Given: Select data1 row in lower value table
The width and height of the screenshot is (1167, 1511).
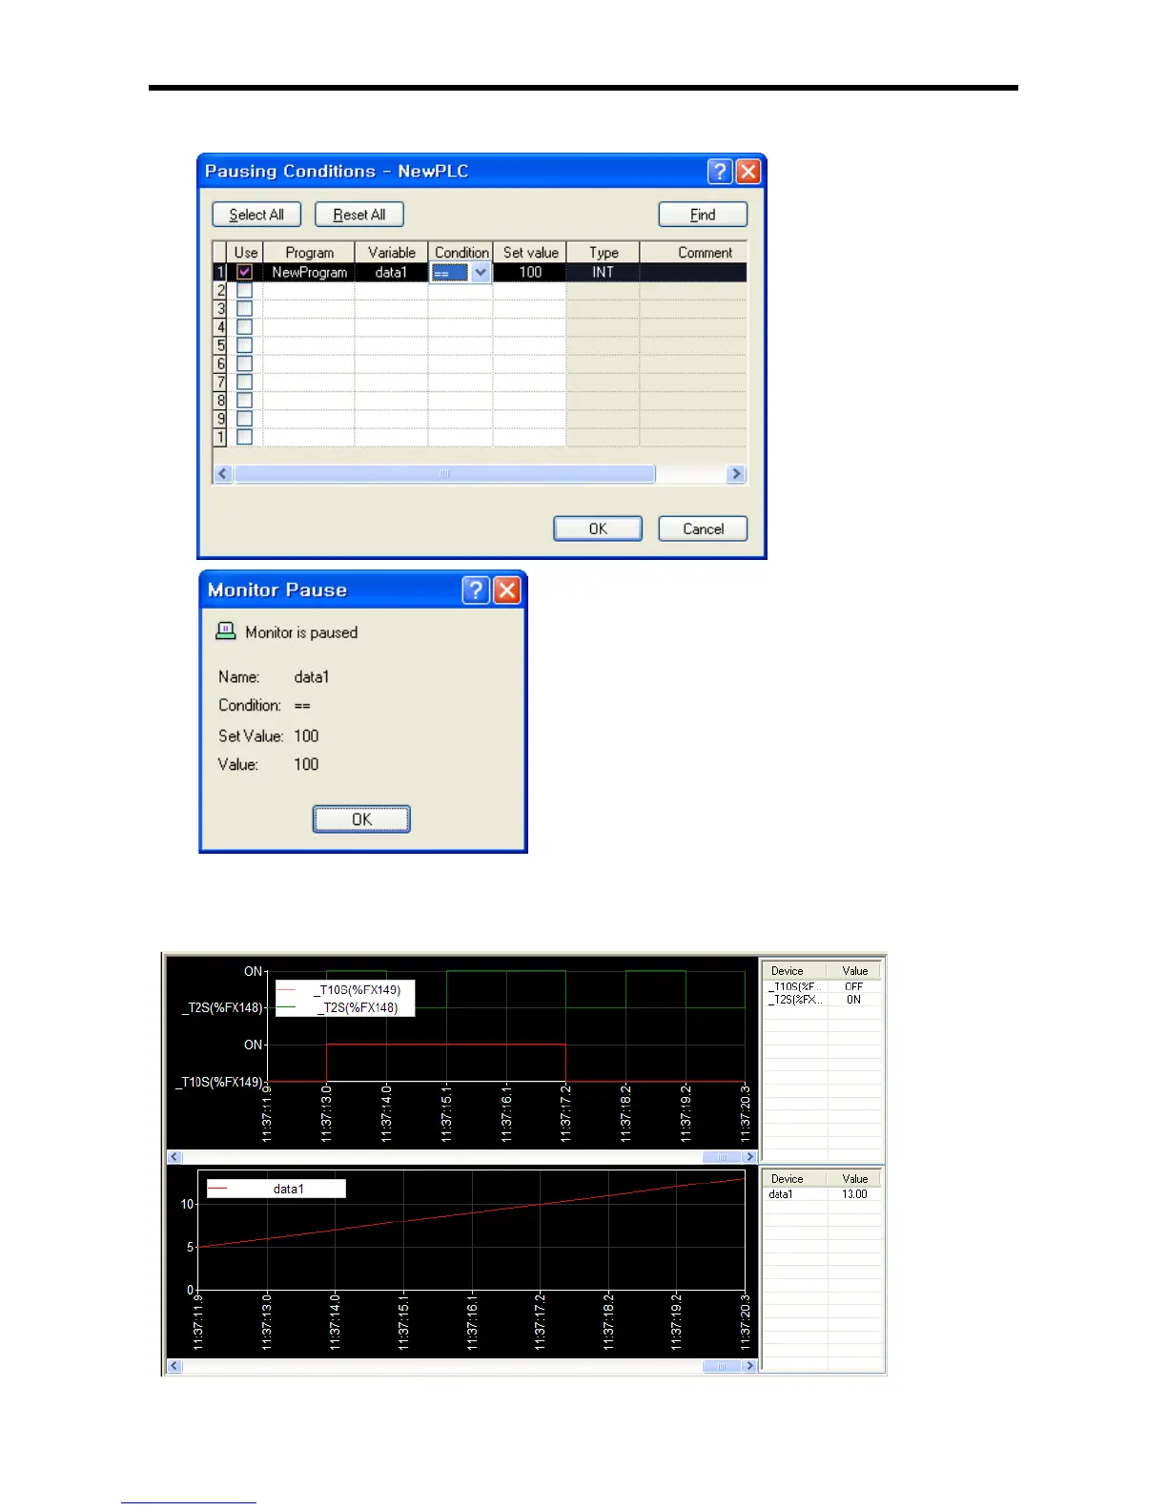Looking at the screenshot, I should point(822,1194).
